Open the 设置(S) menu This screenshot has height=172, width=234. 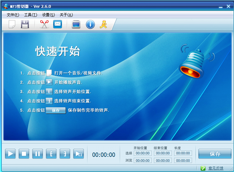click(x=48, y=15)
